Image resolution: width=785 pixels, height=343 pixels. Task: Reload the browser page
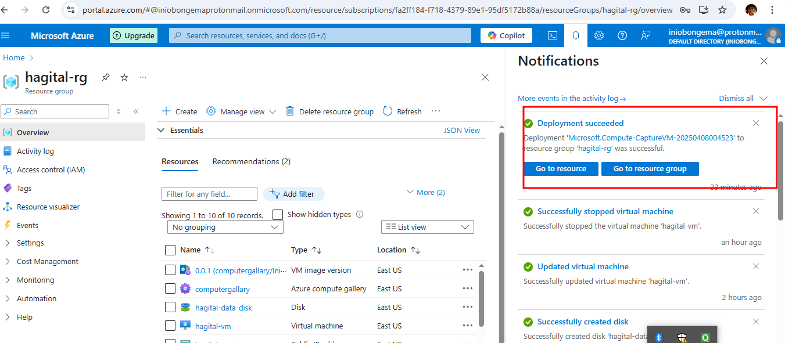click(x=46, y=10)
